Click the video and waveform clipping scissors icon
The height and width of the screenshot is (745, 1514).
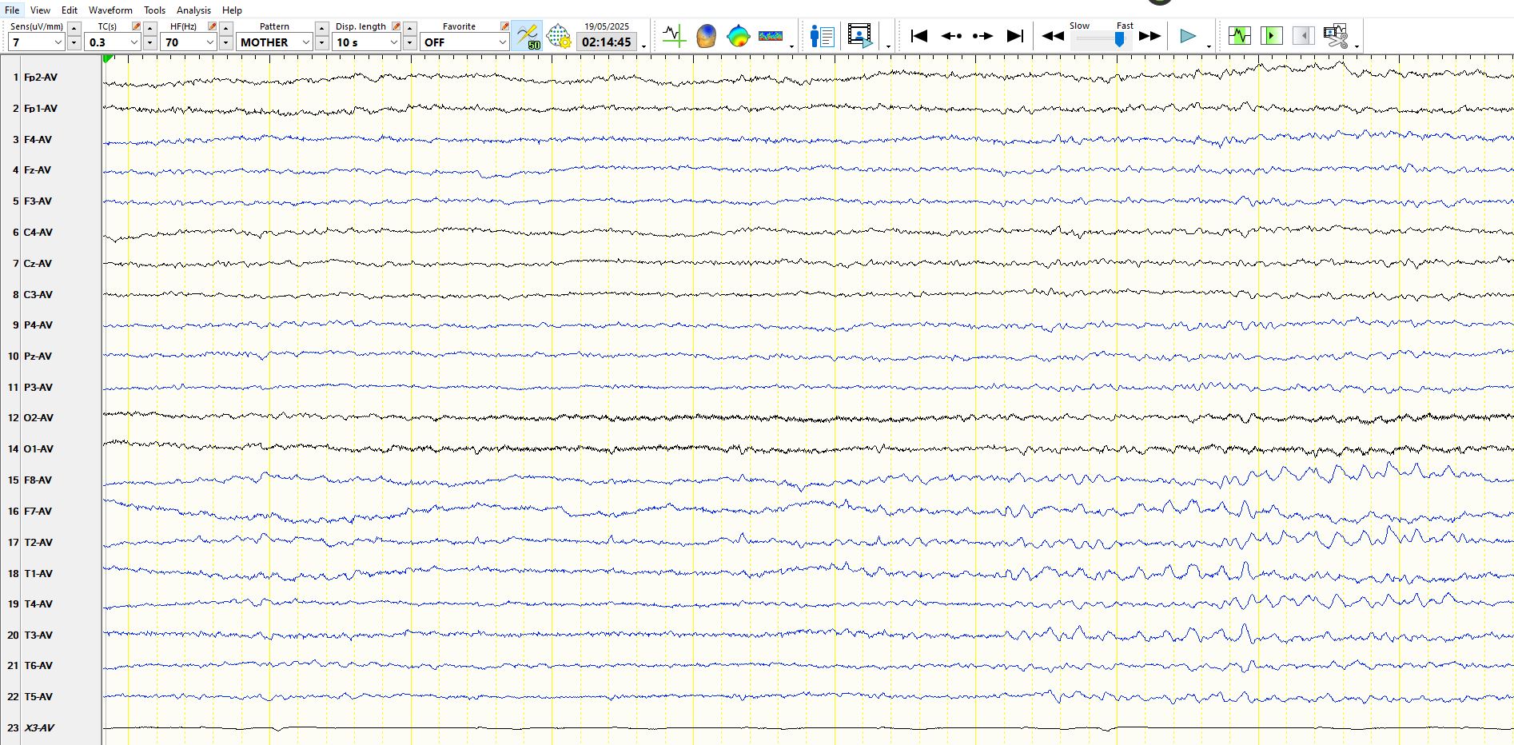tap(1335, 37)
